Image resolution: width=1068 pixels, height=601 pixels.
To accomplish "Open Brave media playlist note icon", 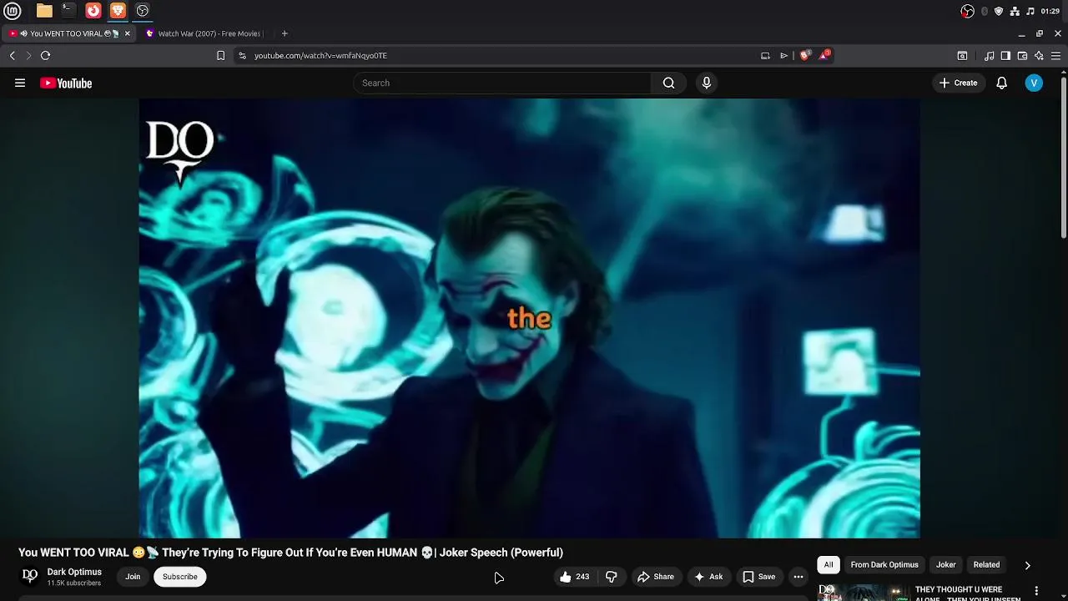I will point(989,55).
